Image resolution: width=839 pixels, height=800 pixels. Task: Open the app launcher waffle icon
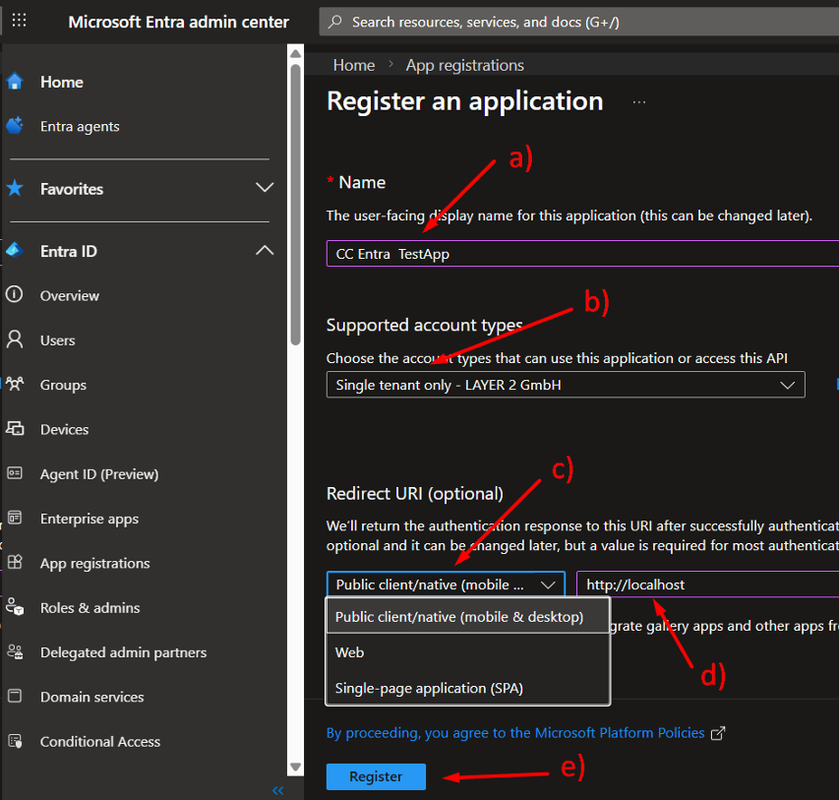point(19,21)
